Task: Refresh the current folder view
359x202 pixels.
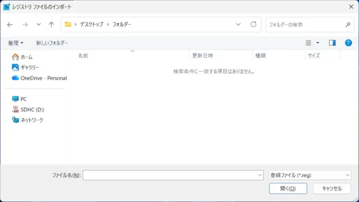Action: point(253,24)
